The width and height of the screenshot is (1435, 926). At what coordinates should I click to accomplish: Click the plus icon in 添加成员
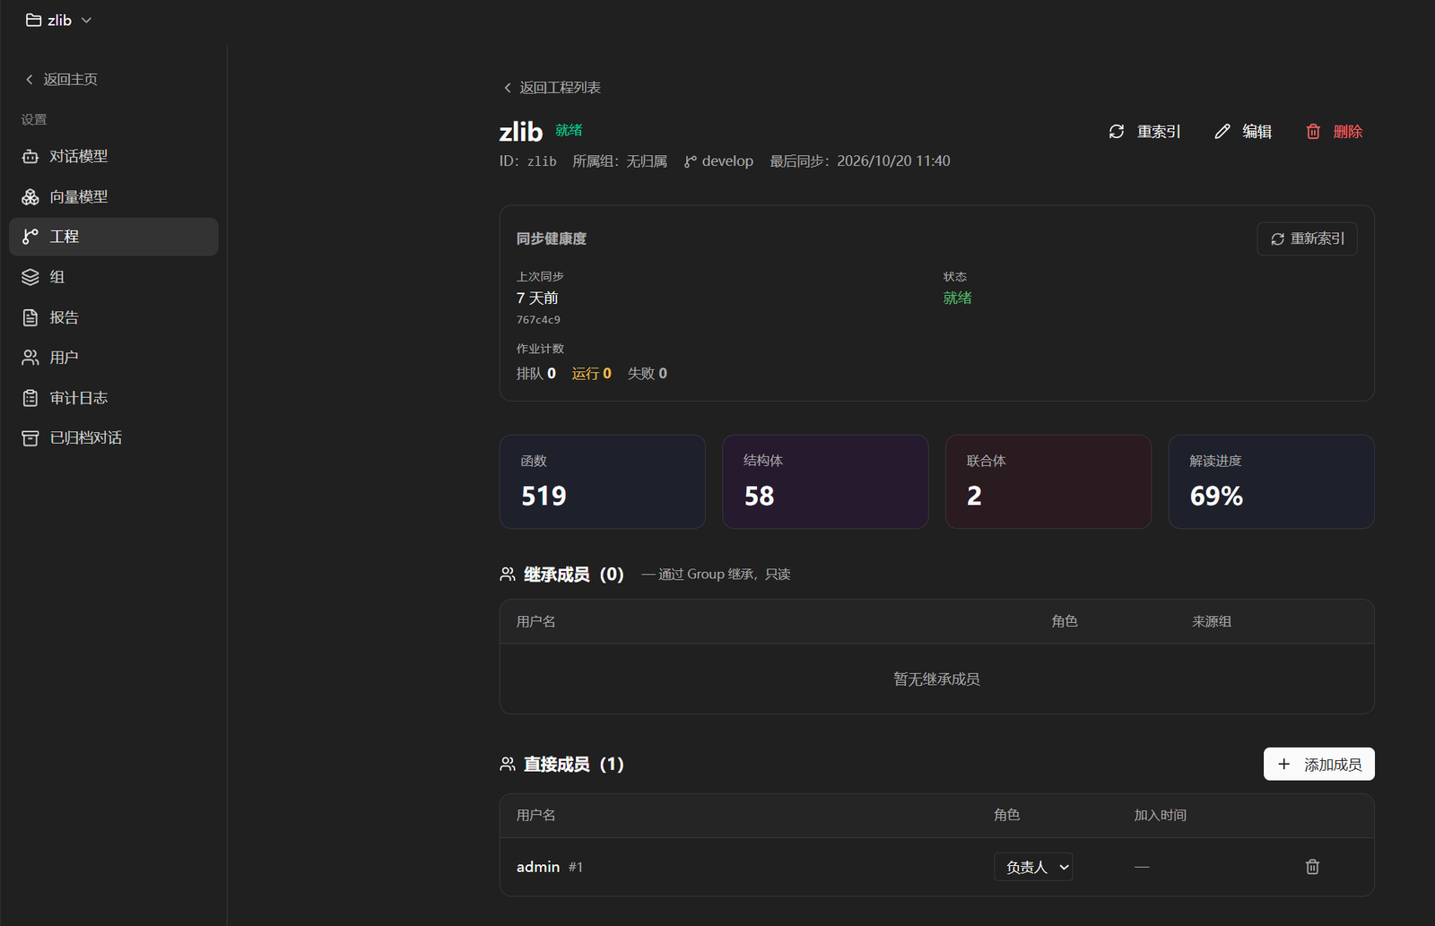pos(1284,764)
